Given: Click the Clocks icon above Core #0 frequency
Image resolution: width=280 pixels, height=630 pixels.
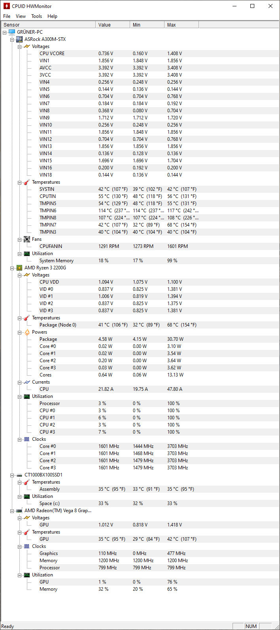Looking at the screenshot, I should (x=26, y=439).
